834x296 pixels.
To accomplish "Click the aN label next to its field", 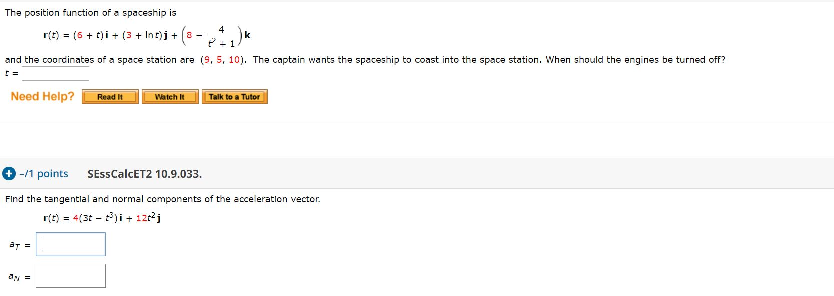I will 14,276.
